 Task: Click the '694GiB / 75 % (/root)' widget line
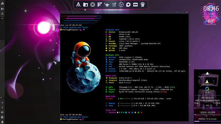pos(208,119)
